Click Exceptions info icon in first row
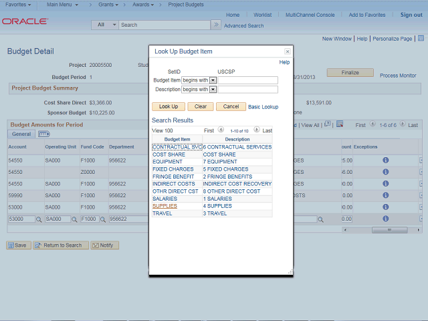This screenshot has height=321, width=428. [385, 160]
